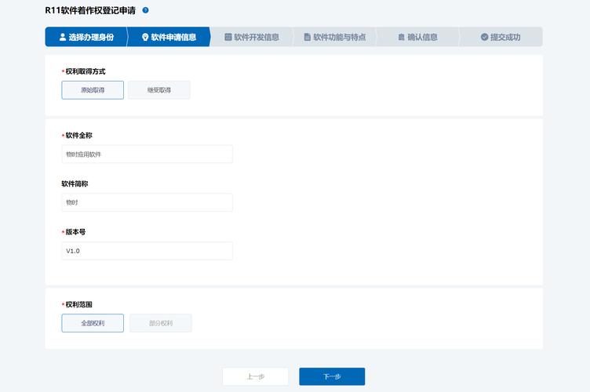This screenshot has width=590, height=392.
Task: Go back with the 上一步 button
Action: click(256, 376)
